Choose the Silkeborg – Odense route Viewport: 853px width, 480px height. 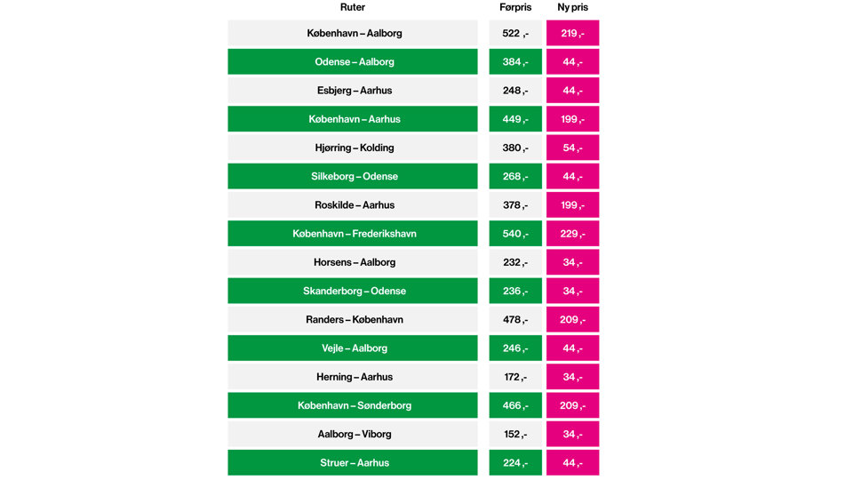pyautogui.click(x=353, y=176)
